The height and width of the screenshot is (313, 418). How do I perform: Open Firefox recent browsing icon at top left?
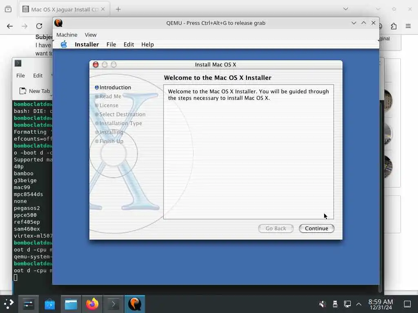8,9
